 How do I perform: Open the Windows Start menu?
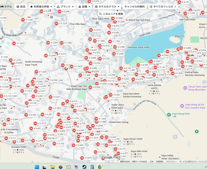(37, 167)
